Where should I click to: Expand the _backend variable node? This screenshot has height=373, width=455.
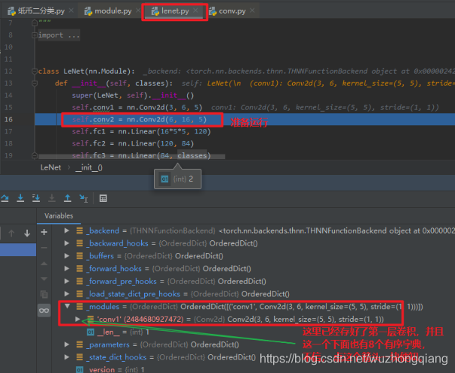point(66,231)
